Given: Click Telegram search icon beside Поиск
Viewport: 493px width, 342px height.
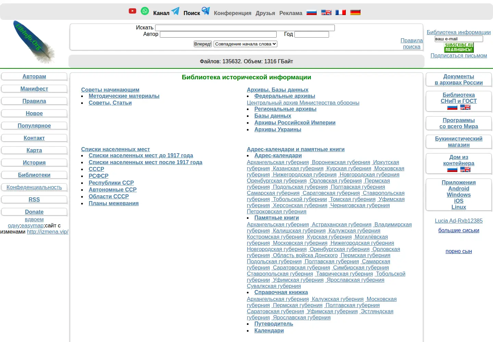Looking at the screenshot, I should 206,11.
